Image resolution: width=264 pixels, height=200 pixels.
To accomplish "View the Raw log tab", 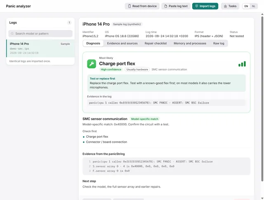I will [x=219, y=43].
